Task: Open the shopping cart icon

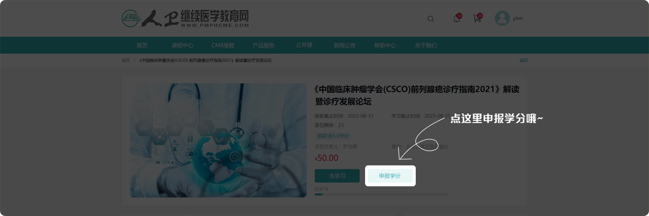Action: point(478,18)
